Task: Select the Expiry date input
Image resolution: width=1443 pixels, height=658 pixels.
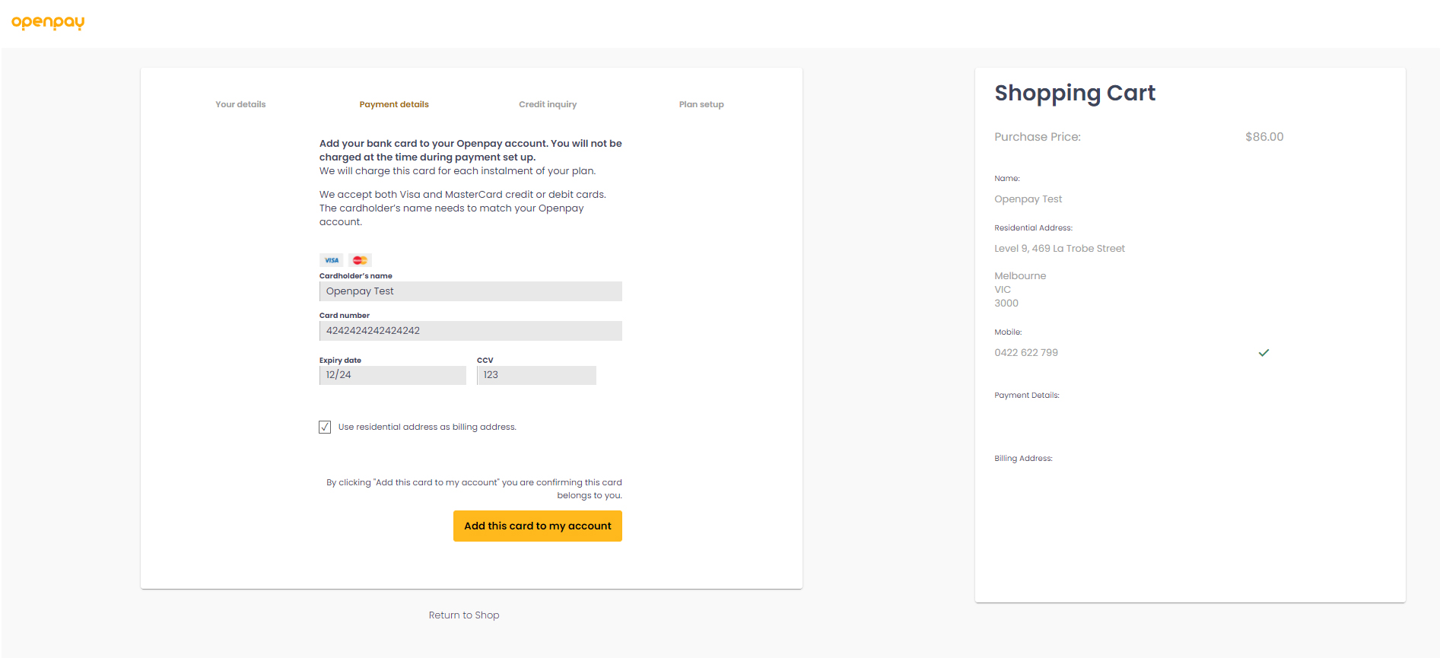Action: pyautogui.click(x=393, y=375)
